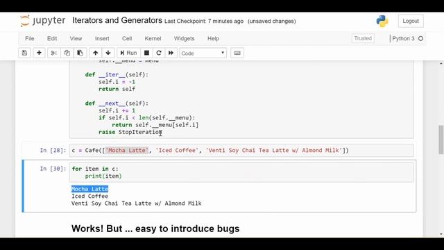The image size is (444, 250).
Task: Run the selected cell
Action: (x=128, y=53)
